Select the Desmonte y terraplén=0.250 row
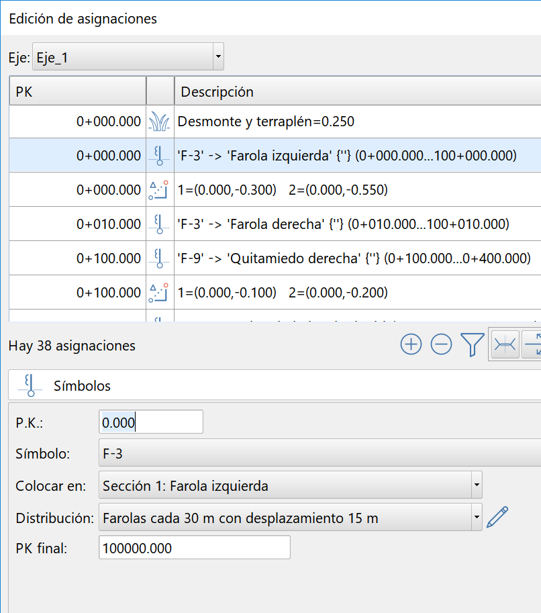 click(356, 122)
